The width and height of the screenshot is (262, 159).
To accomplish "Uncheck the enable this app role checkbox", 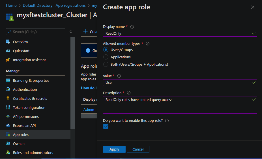I will [x=106, y=126].
